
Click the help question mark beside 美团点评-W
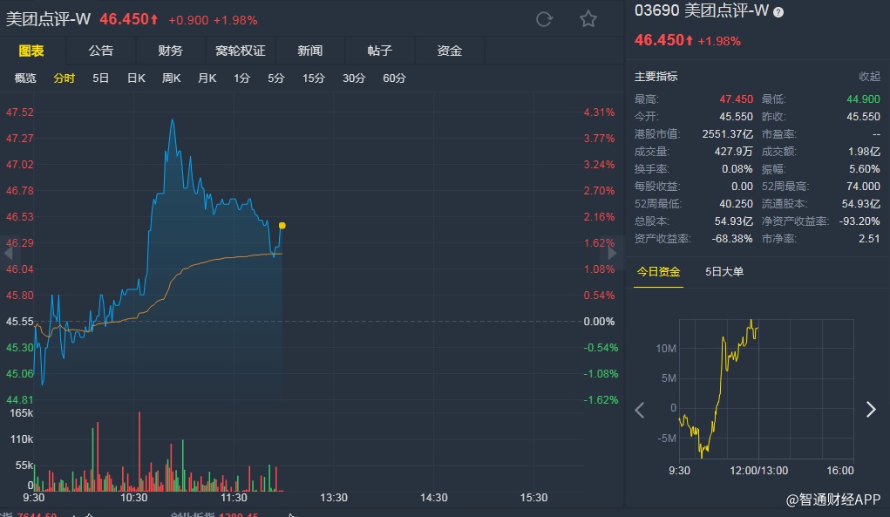pos(778,12)
